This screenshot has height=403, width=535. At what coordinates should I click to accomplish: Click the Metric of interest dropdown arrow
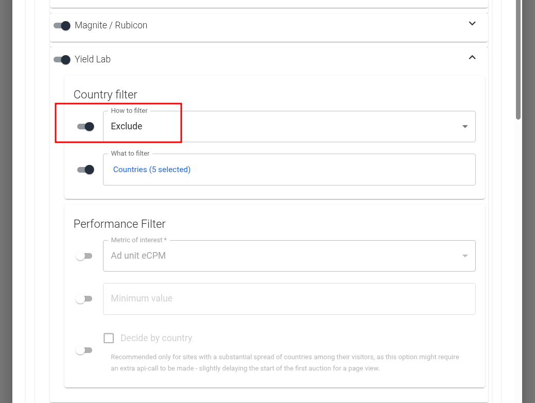(465, 256)
